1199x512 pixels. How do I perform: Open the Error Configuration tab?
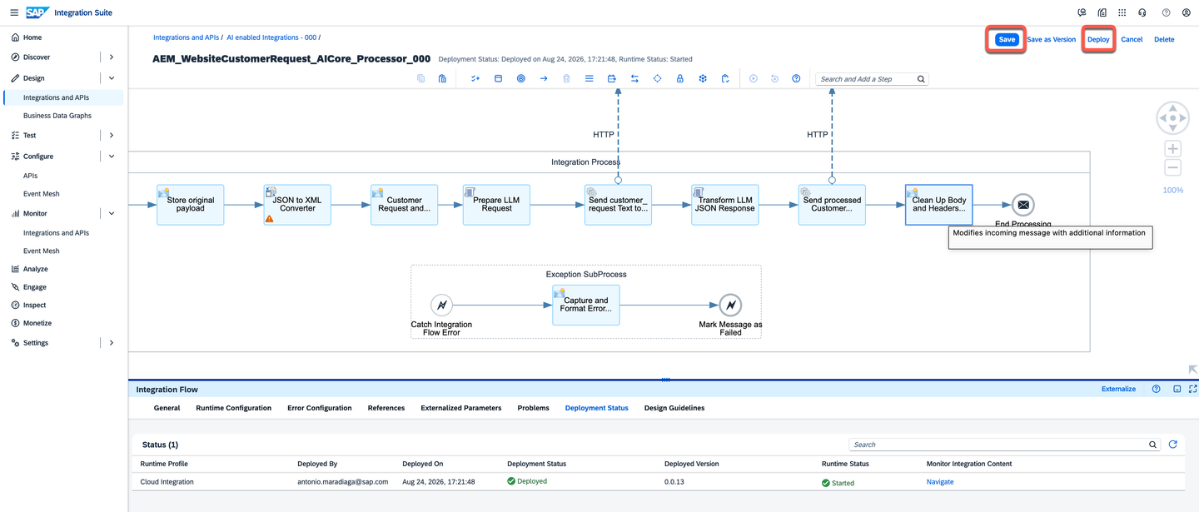pos(320,408)
